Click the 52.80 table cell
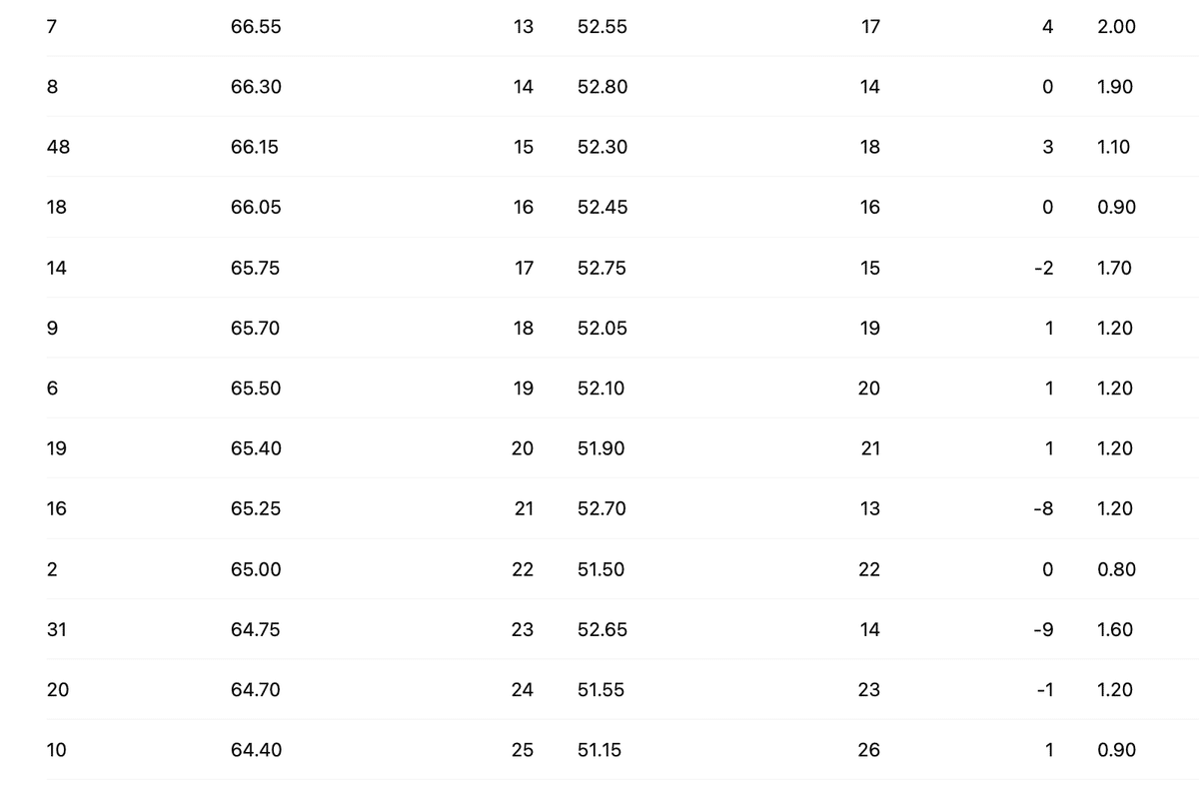Viewport: 1199px width, 785px height. [602, 87]
